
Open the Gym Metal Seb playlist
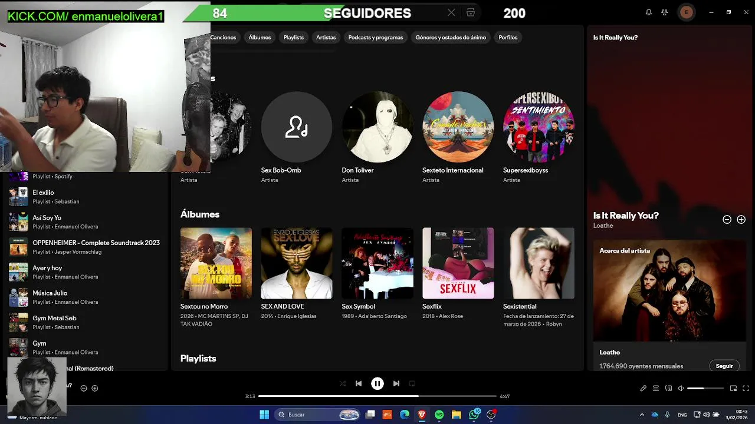point(85,322)
